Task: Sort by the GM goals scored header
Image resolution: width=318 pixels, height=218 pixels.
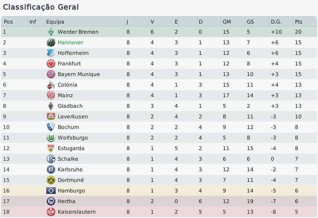Action: coord(227,22)
